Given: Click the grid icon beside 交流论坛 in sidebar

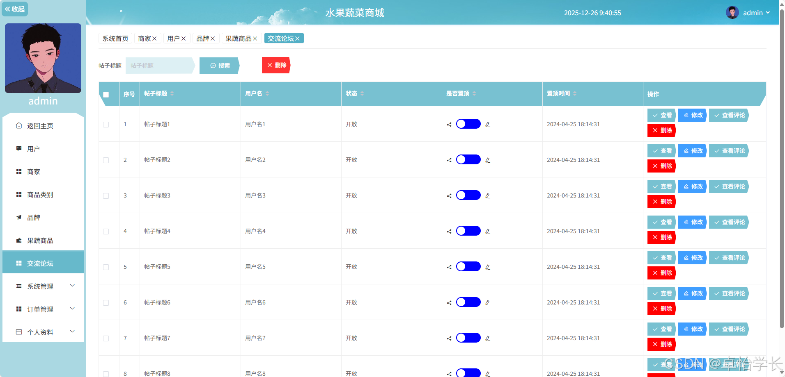Looking at the screenshot, I should click(x=19, y=263).
